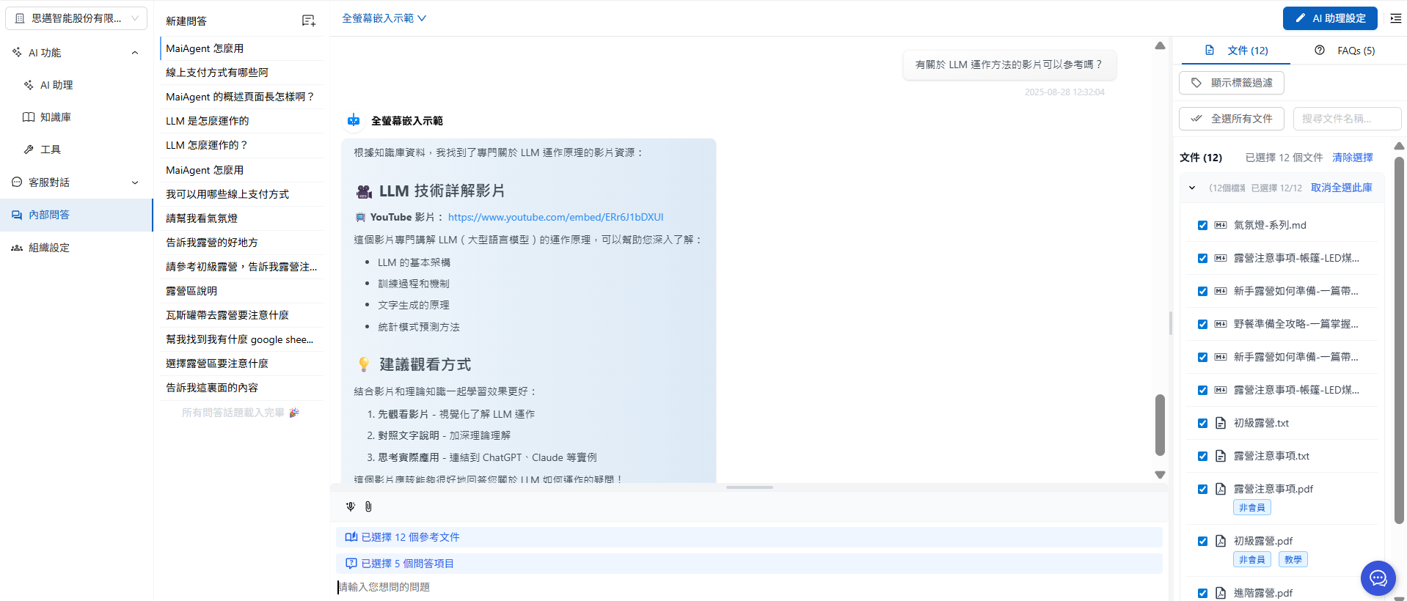Uncheck the 氣氛燈-系列.md file checkbox
The image size is (1407, 601).
pyautogui.click(x=1202, y=226)
